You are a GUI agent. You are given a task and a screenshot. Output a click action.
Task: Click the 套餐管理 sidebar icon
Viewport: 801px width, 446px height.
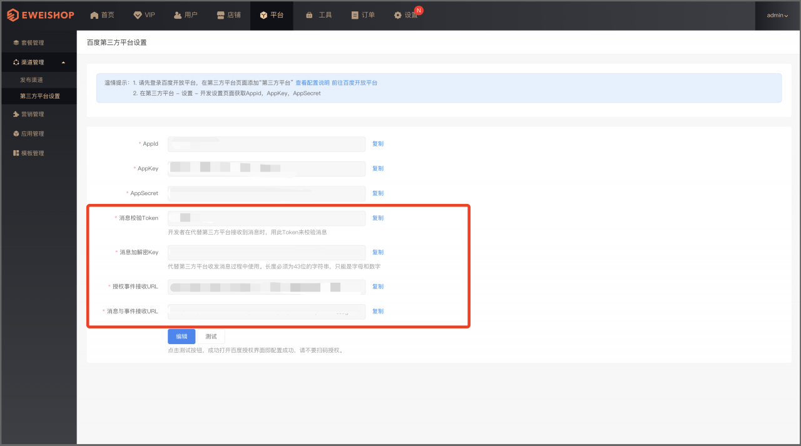(16, 43)
